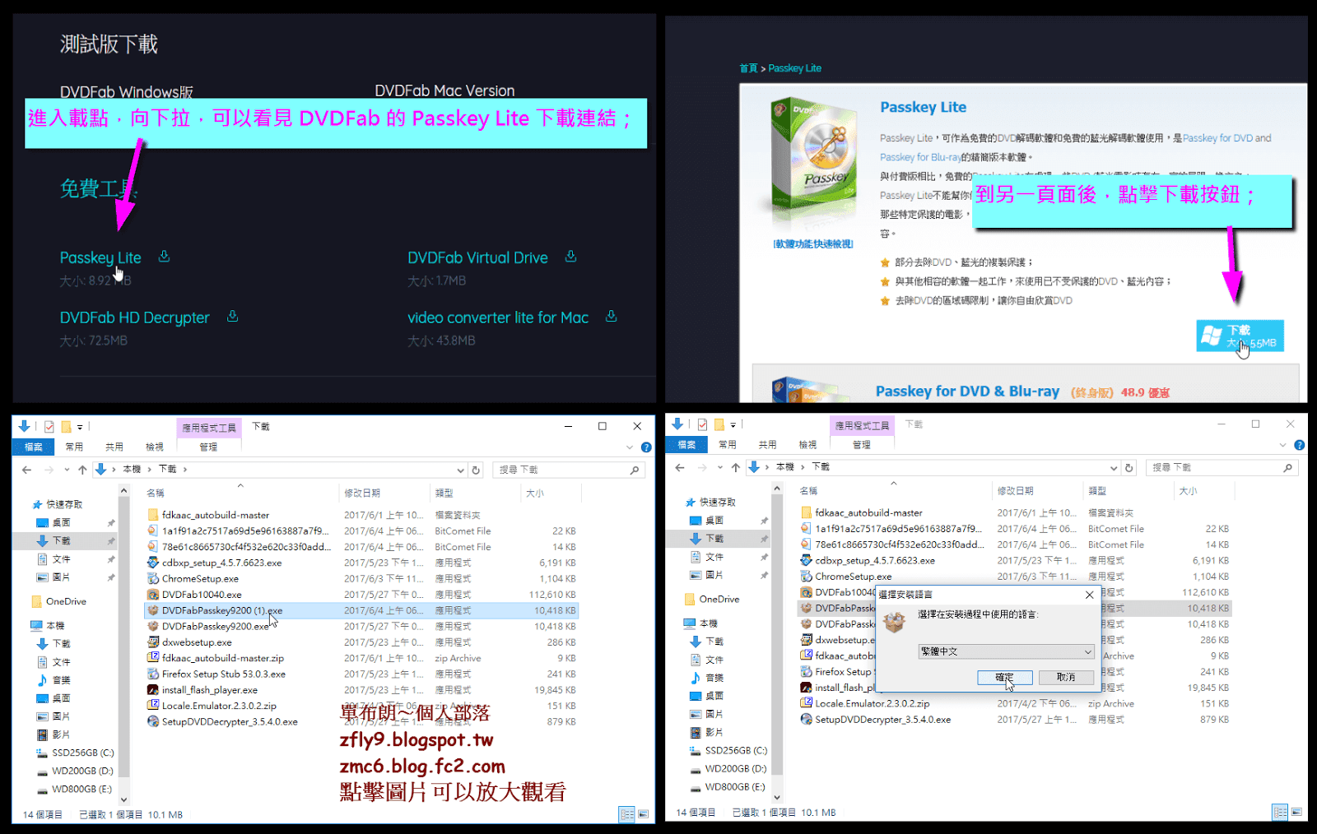
Task: Select Firefox Setup Stub 53.0.3.exe in left Explorer
Action: point(361,674)
